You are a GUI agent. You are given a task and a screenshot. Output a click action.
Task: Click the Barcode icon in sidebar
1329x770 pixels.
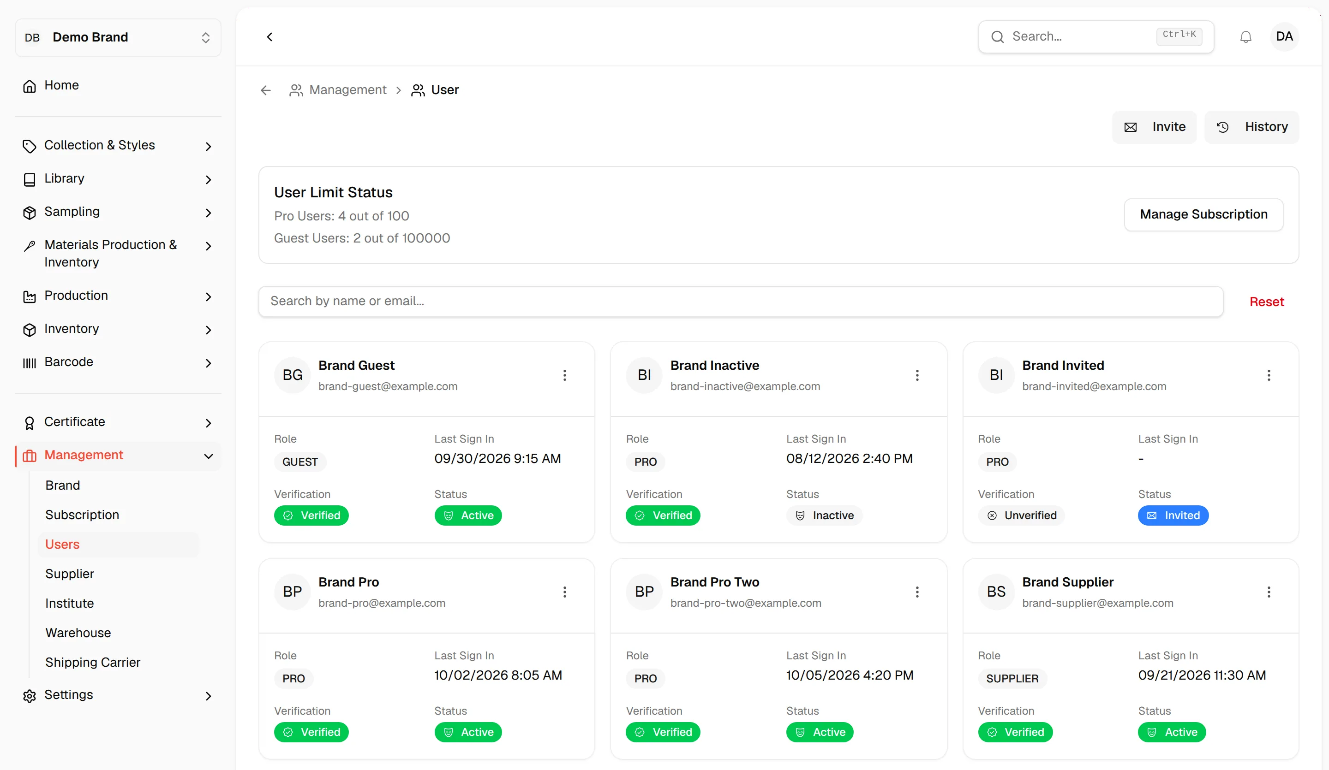coord(30,362)
